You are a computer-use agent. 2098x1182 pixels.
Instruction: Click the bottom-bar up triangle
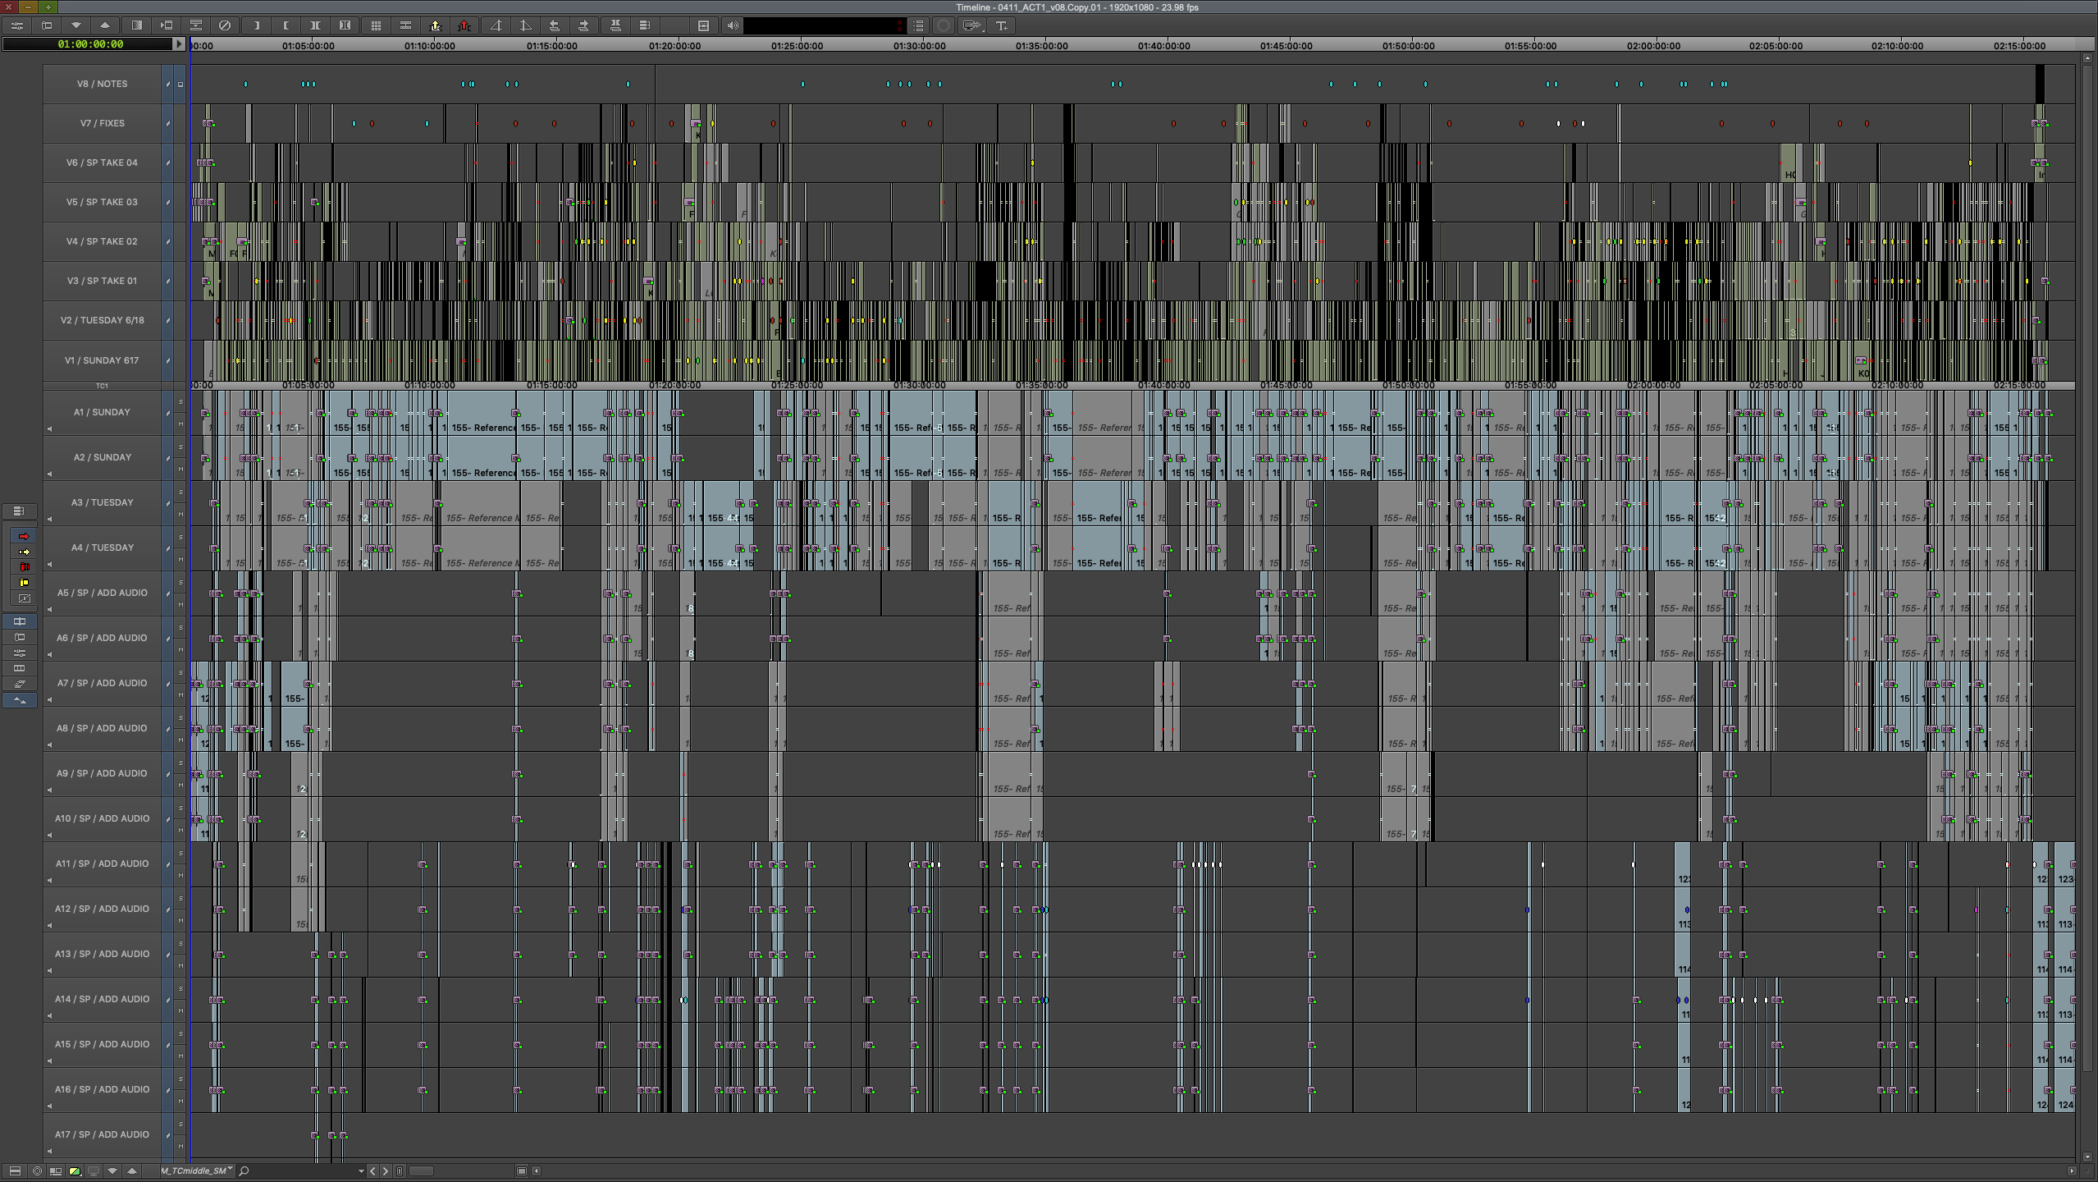coord(131,1171)
